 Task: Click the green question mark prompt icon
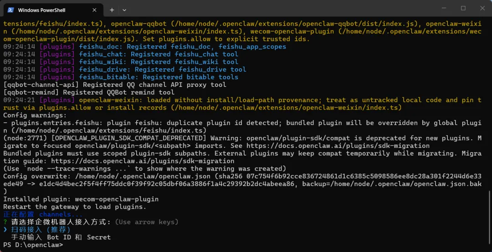point(5,222)
